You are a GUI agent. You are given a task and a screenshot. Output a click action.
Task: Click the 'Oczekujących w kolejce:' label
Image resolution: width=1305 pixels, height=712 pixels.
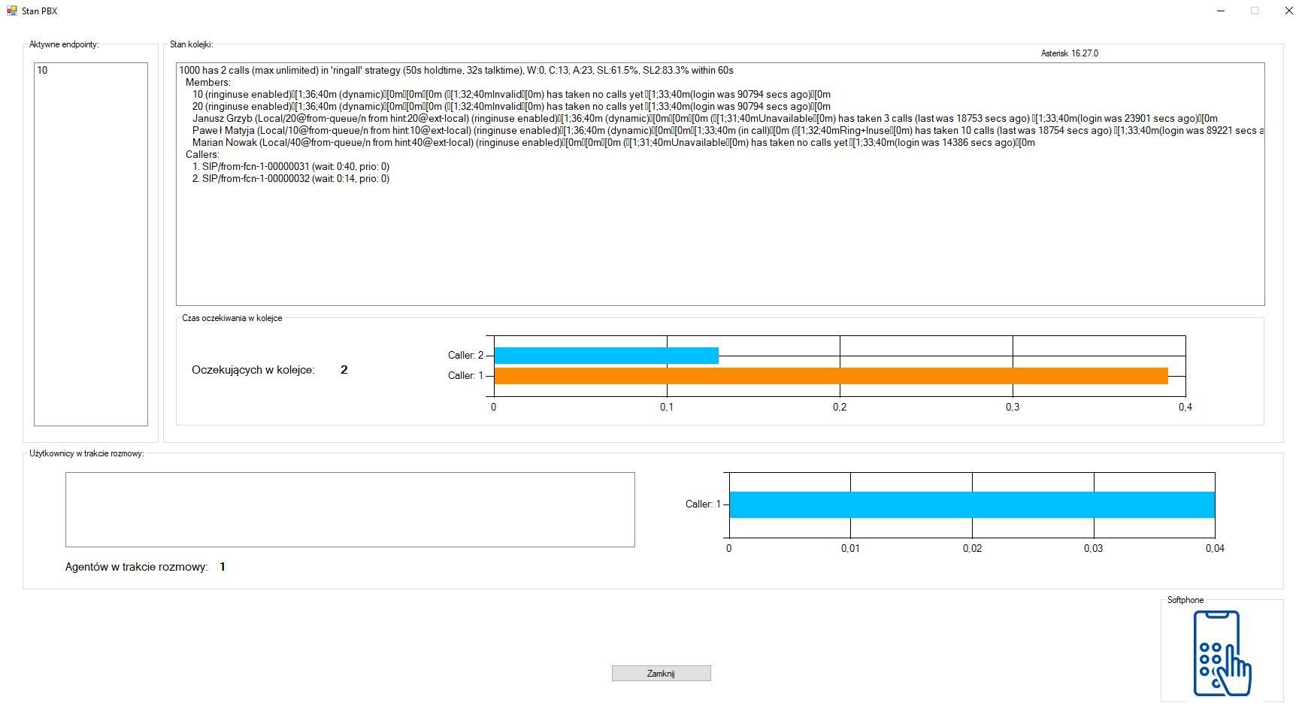[253, 370]
